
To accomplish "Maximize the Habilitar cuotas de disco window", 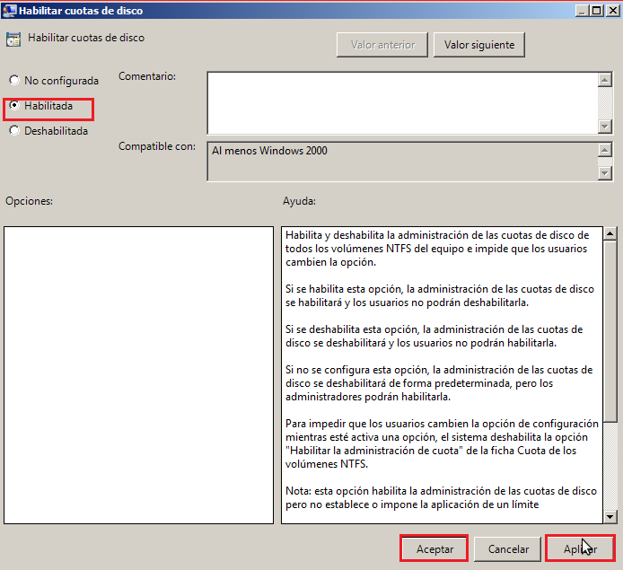I will point(596,11).
